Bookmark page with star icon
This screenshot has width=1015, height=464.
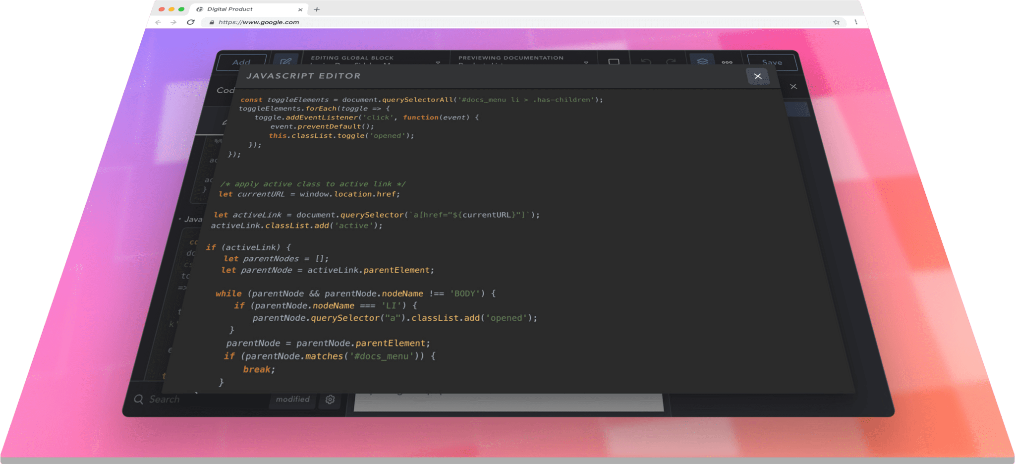[836, 22]
